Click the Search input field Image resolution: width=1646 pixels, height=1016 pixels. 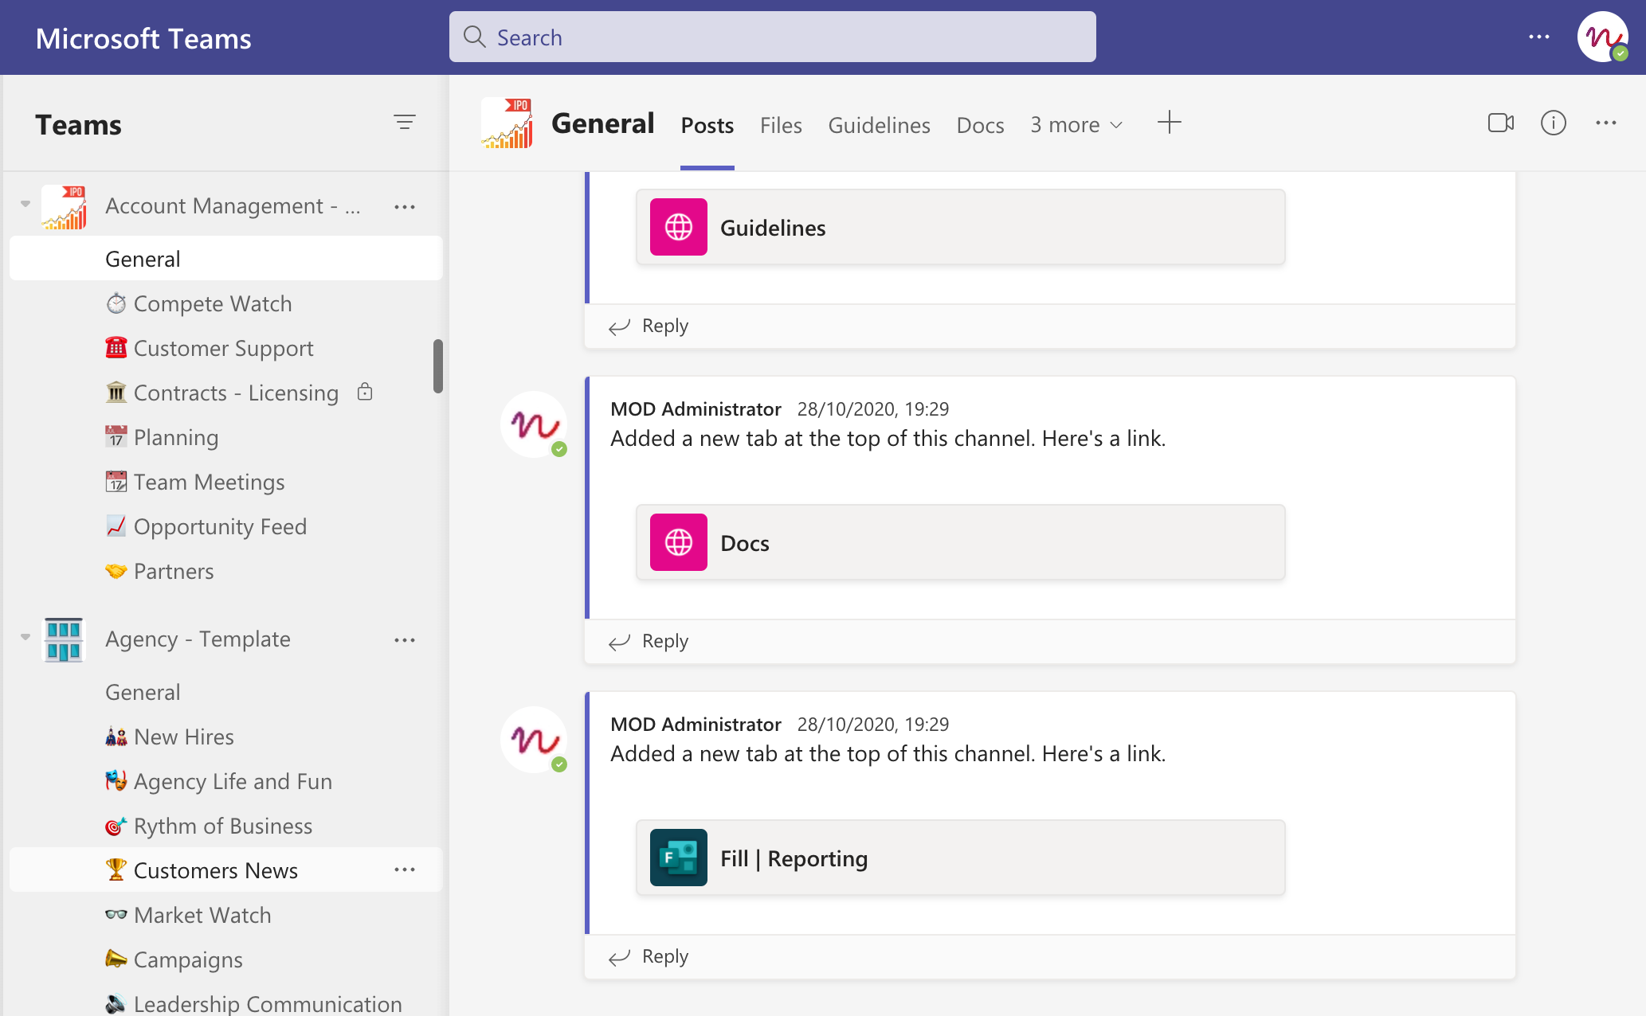772,37
